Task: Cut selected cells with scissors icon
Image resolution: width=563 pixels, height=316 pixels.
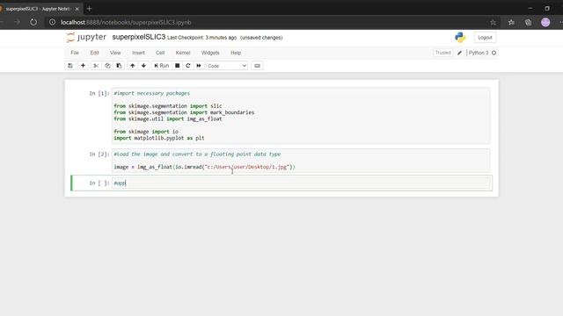Action: 96,66
